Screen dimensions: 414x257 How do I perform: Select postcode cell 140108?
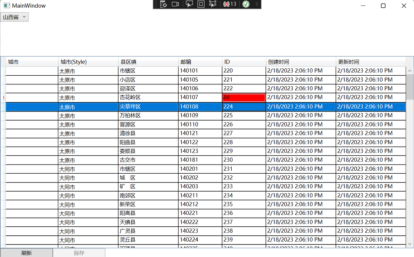pyautogui.click(x=200, y=107)
